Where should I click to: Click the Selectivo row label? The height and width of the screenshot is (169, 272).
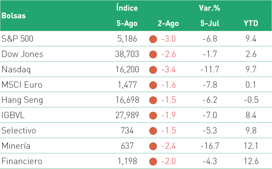[19, 130]
